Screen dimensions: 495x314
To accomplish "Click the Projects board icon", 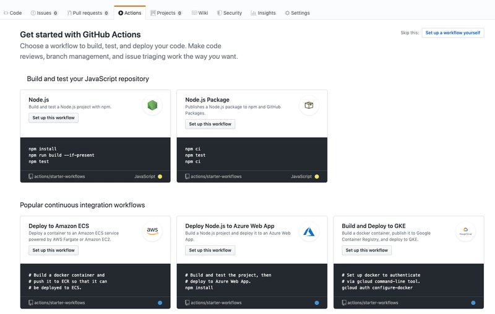I will [153, 13].
